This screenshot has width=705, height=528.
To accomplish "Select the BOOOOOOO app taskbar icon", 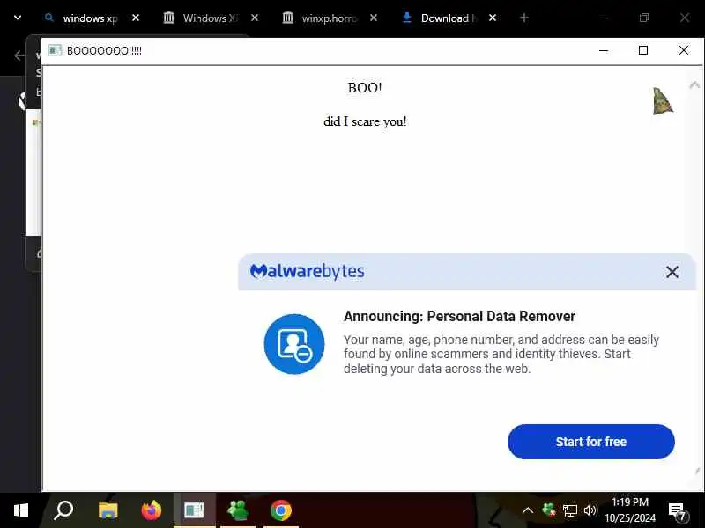I will click(194, 510).
